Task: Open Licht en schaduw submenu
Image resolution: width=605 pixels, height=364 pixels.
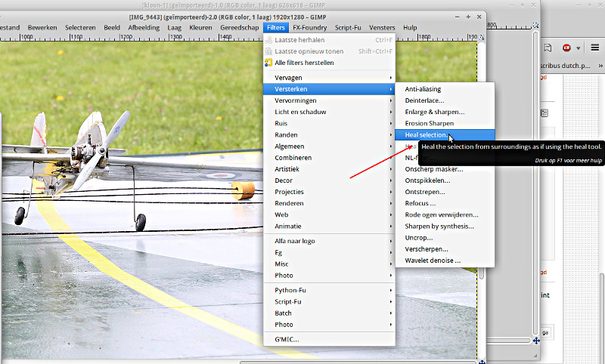Action: click(329, 112)
